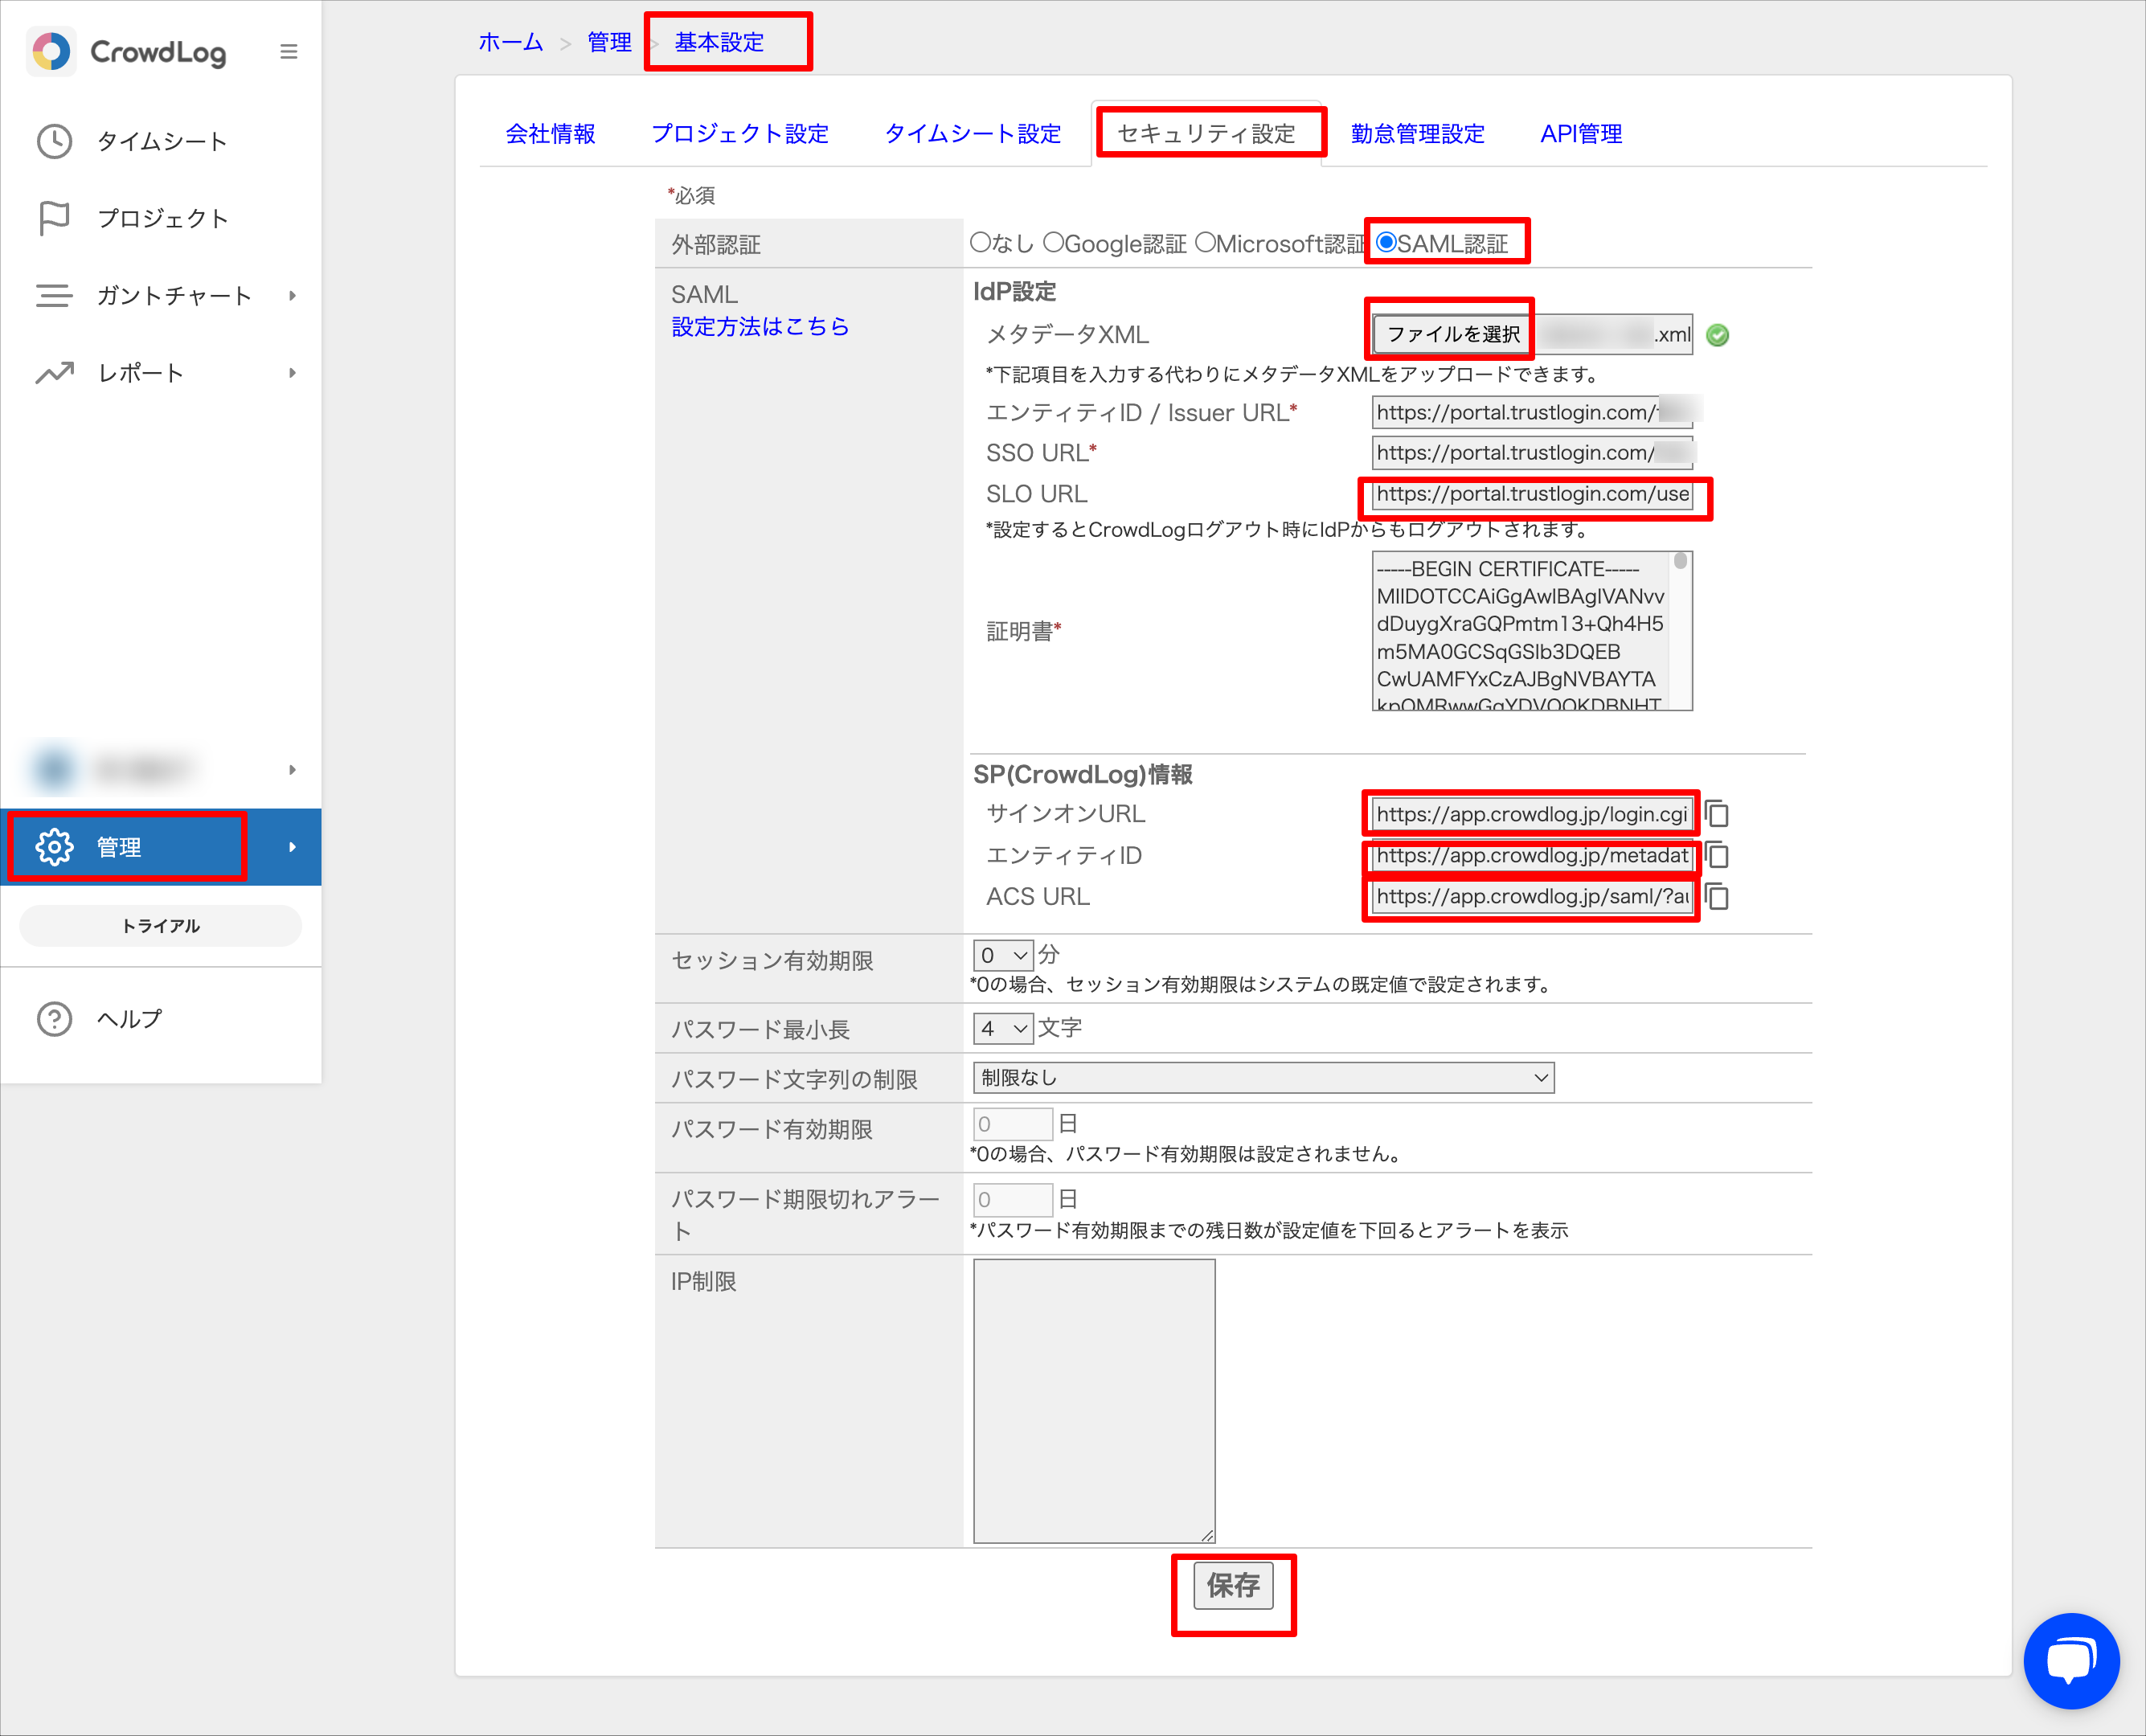Copy the サインオンURL with copy icon
The height and width of the screenshot is (1736, 2146).
tap(1717, 814)
